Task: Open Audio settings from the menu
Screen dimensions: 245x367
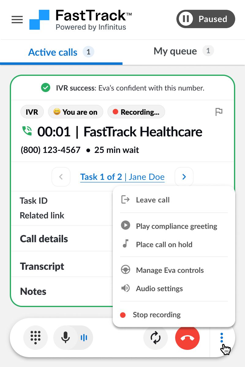Action: coord(174,288)
